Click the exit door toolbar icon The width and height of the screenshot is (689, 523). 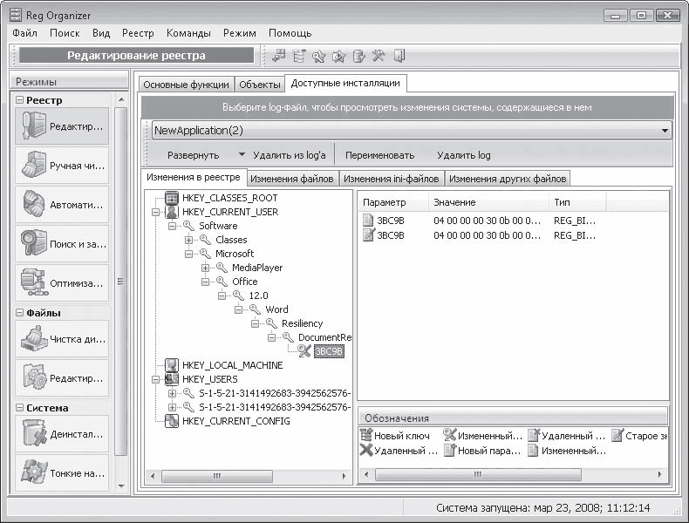(399, 57)
